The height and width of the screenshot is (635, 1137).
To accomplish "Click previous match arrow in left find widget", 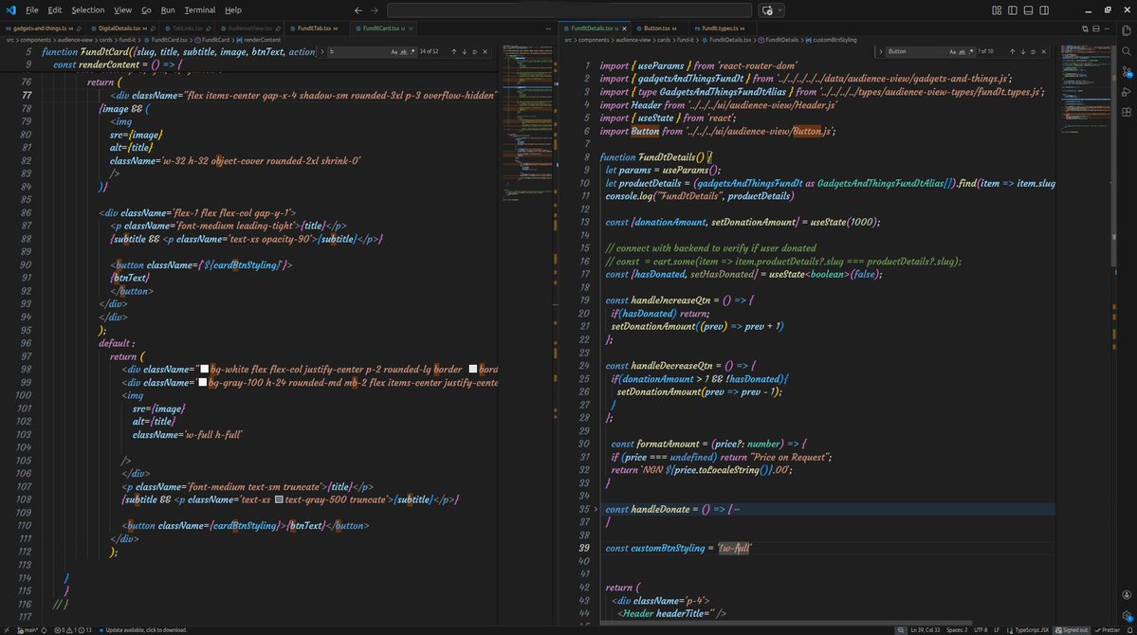I will click(453, 51).
